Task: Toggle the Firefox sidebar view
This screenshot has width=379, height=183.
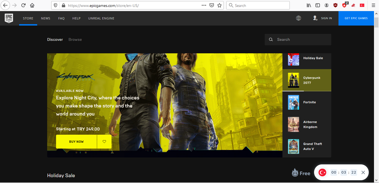Action: 318,5
